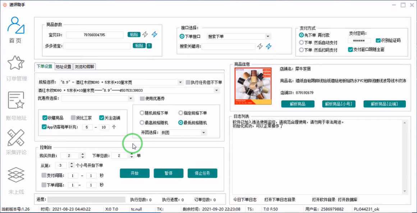Click the 暂停 button
Screen dimensions: 417x213
click(169, 173)
